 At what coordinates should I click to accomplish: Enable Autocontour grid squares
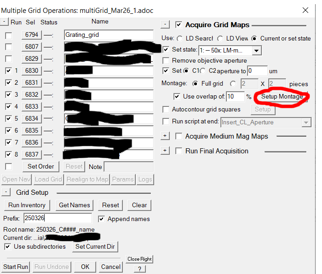(x=166, y=109)
